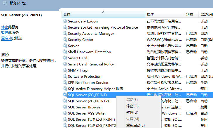Click the 服务(本地) header search-gear icon
This screenshot has height=128, width=213.
pos(5,3)
